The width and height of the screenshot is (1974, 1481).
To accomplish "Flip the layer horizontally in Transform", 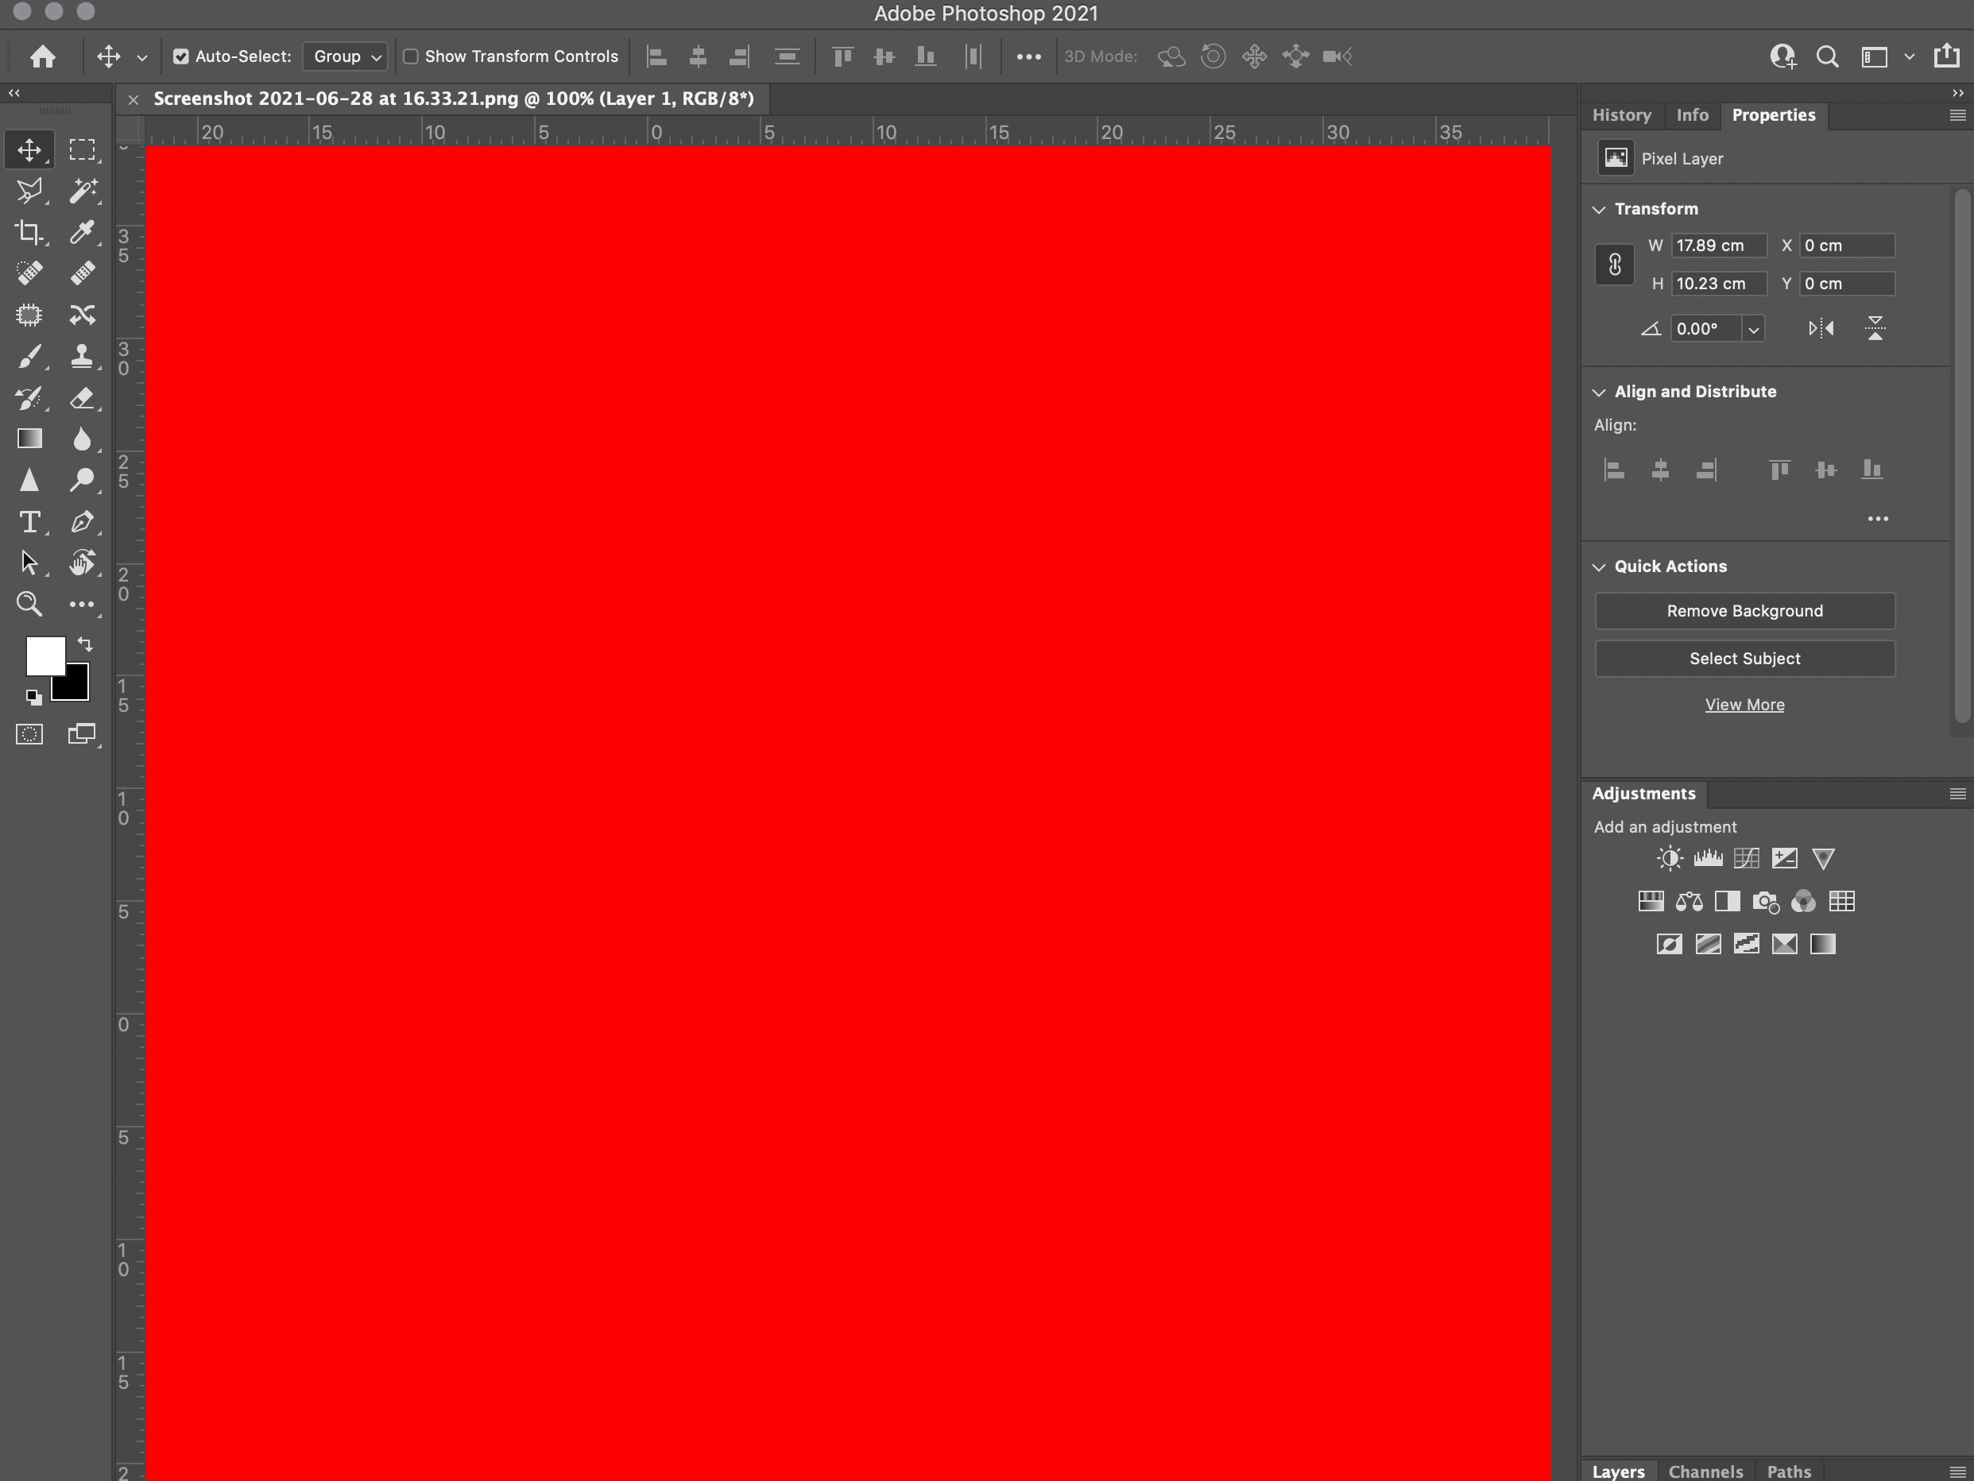I will click(1822, 328).
